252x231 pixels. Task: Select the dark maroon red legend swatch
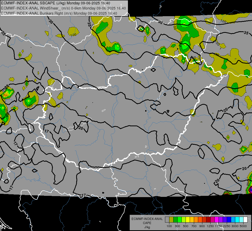208,220
